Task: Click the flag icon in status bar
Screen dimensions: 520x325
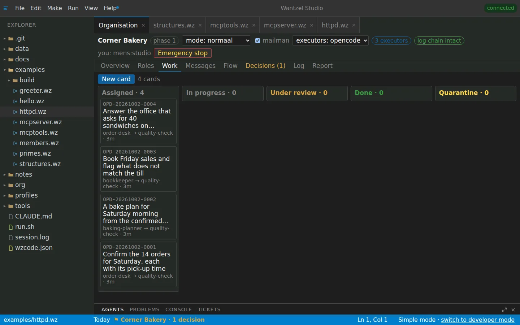Action: pyautogui.click(x=116, y=320)
